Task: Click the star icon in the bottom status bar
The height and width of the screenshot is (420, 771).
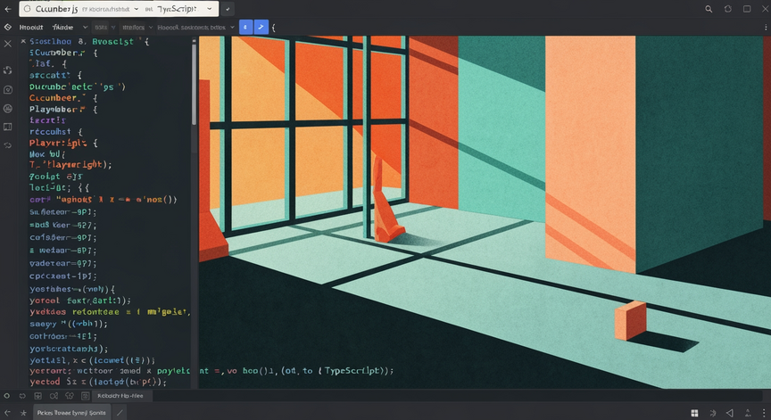Action: coord(23,413)
